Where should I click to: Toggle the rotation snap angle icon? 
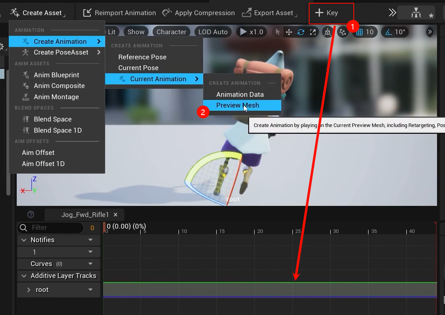[x=388, y=32]
